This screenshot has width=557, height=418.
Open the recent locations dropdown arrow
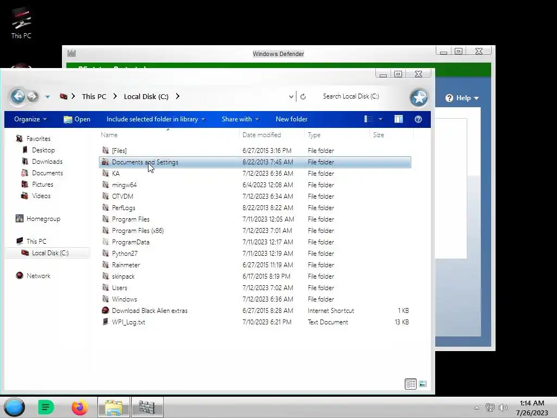click(x=48, y=97)
